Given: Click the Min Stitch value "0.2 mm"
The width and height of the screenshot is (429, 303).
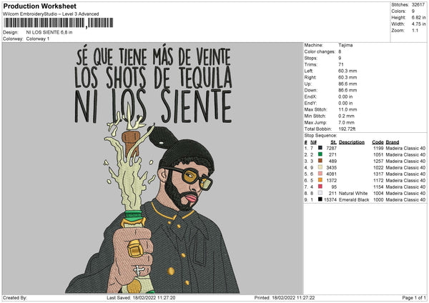Looking at the screenshot, I should 346,116.
